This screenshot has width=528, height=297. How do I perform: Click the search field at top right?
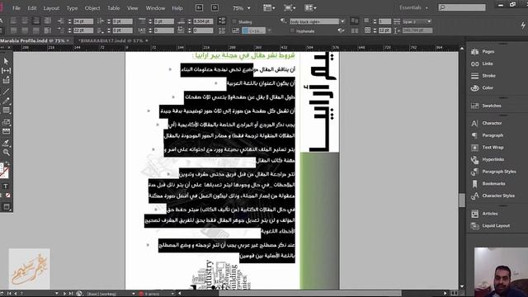(462, 7)
